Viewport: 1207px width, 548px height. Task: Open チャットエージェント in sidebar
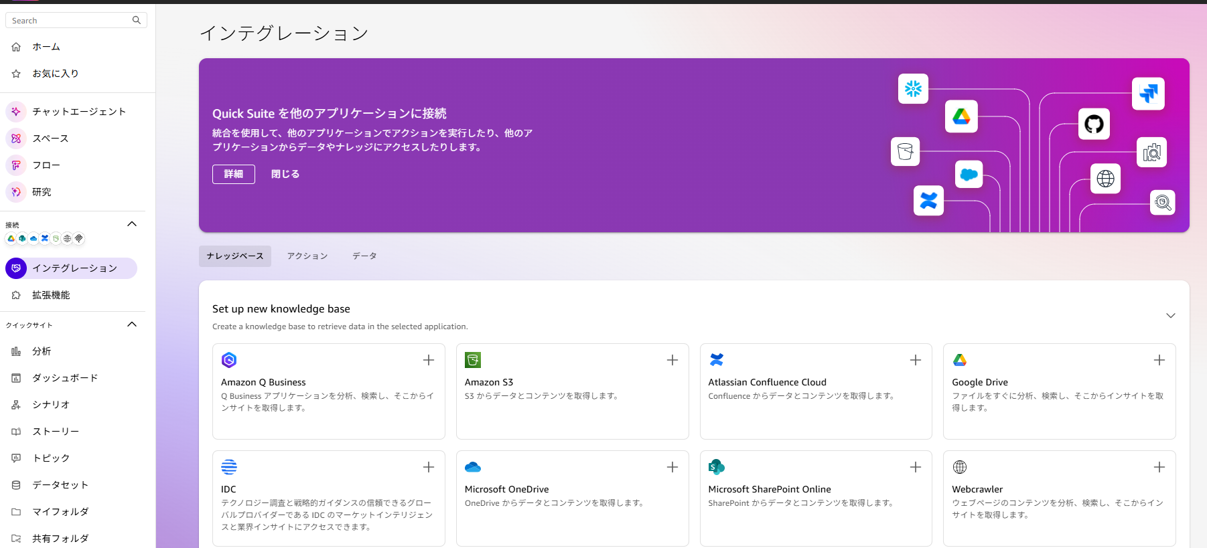pos(79,112)
